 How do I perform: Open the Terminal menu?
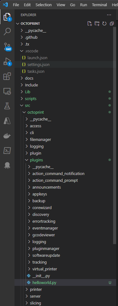(99, 5)
